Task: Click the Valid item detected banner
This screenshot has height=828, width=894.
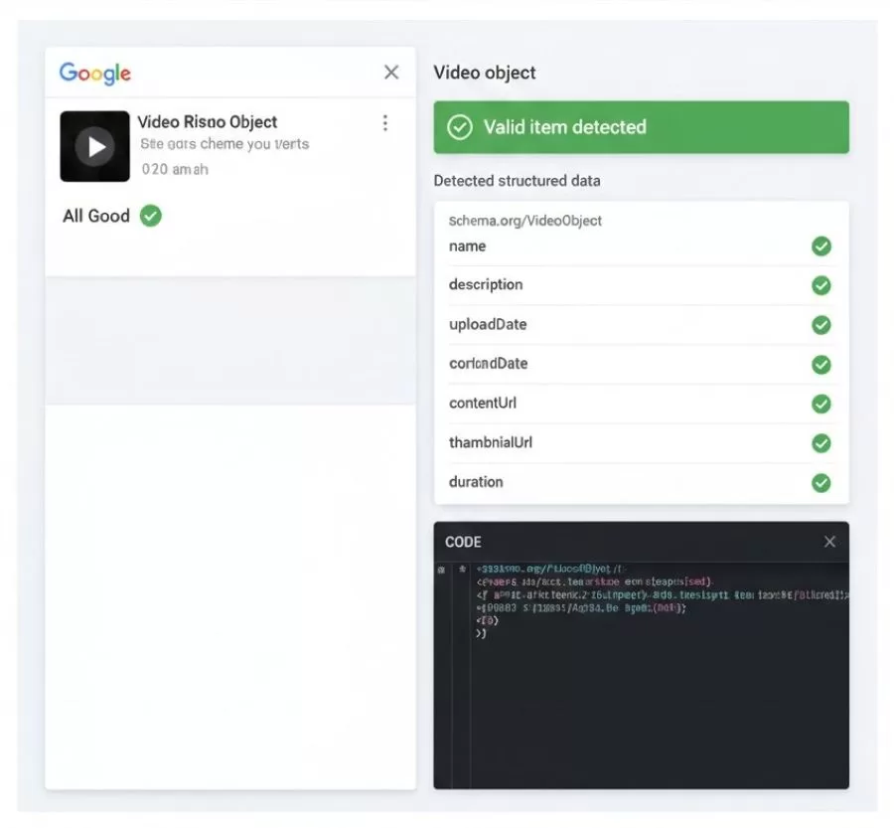Action: pos(640,127)
